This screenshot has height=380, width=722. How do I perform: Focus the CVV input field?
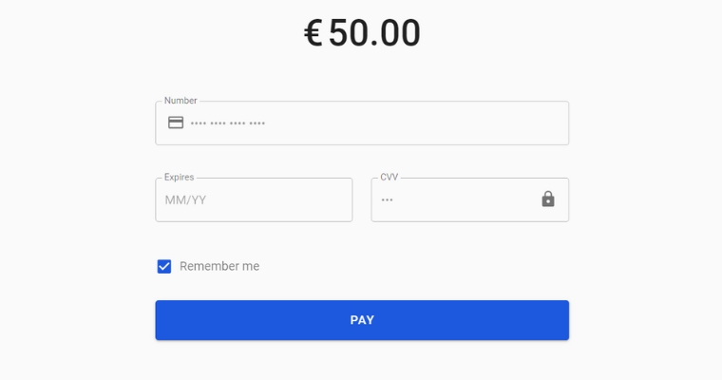coord(470,199)
